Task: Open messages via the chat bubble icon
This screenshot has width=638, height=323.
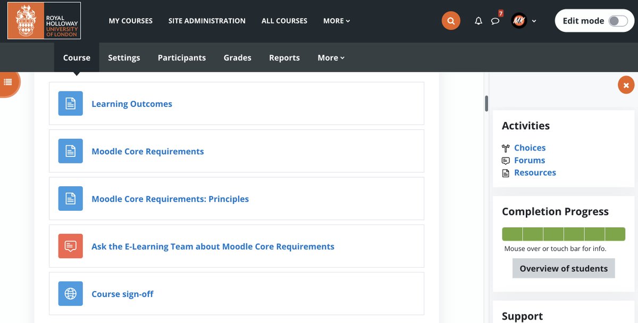Action: [x=496, y=21]
